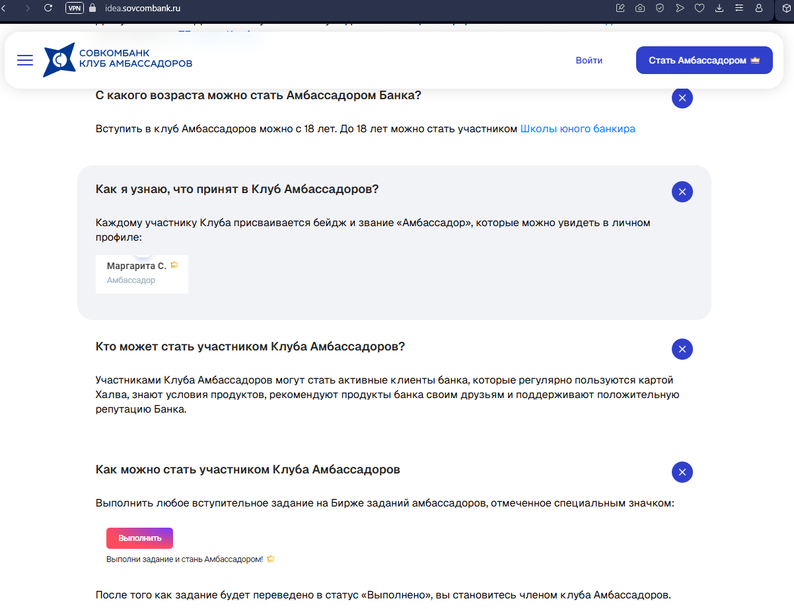Take a snapshot with the camera icon
The height and width of the screenshot is (609, 794).
point(639,8)
